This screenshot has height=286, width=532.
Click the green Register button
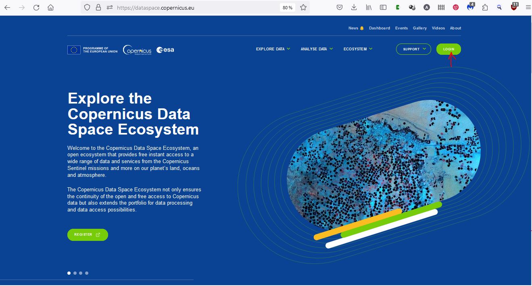pos(88,235)
